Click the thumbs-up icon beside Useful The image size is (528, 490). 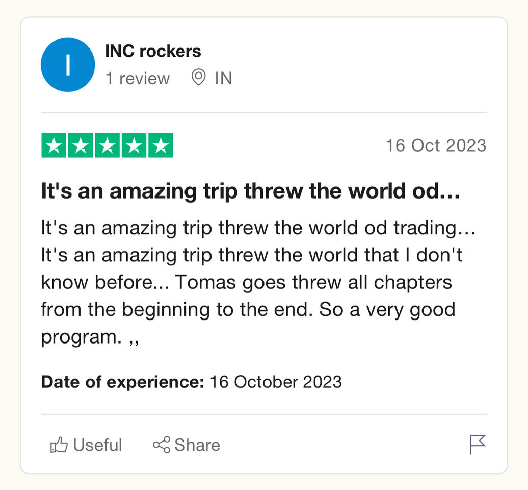pyautogui.click(x=59, y=445)
